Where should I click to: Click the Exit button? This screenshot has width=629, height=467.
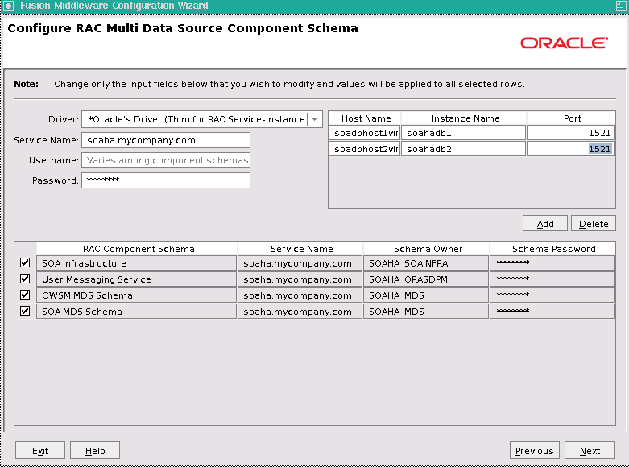point(40,451)
